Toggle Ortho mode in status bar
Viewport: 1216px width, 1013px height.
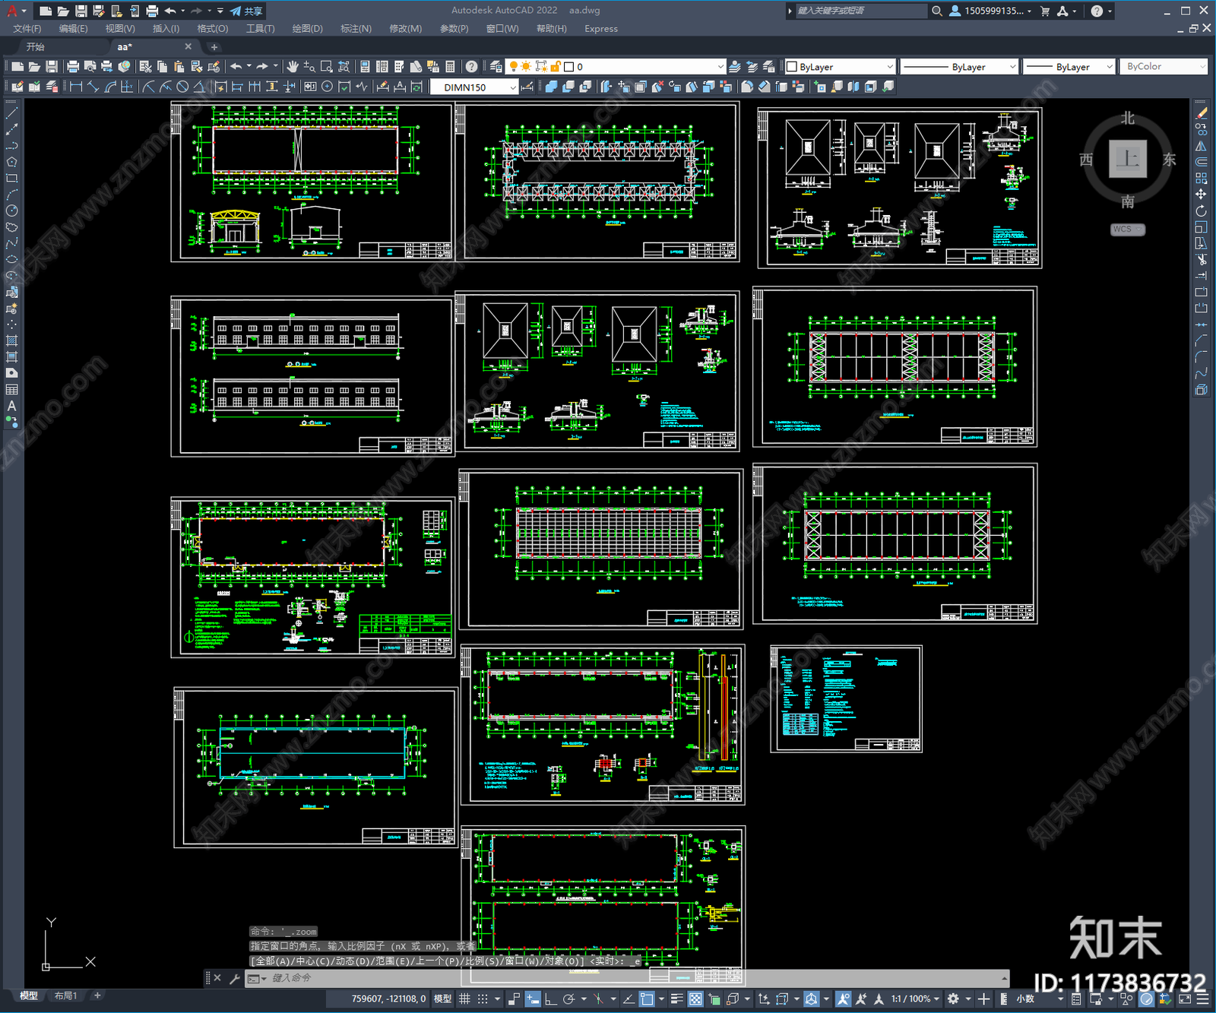tap(551, 999)
